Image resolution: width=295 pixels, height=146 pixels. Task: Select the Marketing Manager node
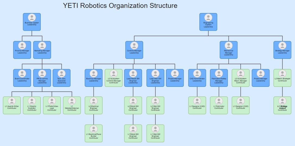(x=42, y=50)
